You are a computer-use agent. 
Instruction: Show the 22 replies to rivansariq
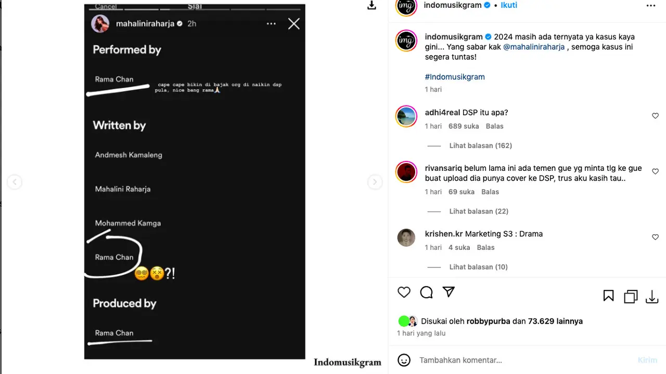click(x=478, y=211)
